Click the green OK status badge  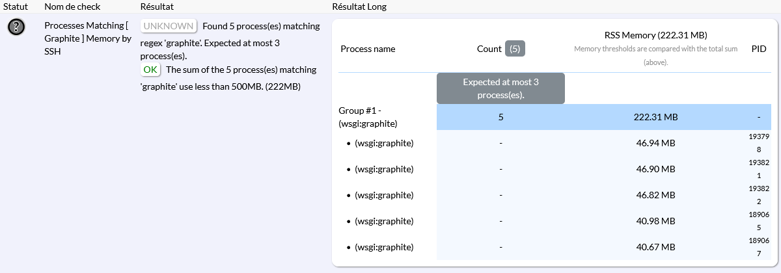coord(150,70)
